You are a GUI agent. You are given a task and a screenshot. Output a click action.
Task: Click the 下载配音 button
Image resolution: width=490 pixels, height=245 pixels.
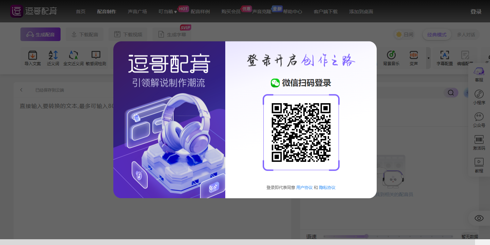tap(84, 34)
